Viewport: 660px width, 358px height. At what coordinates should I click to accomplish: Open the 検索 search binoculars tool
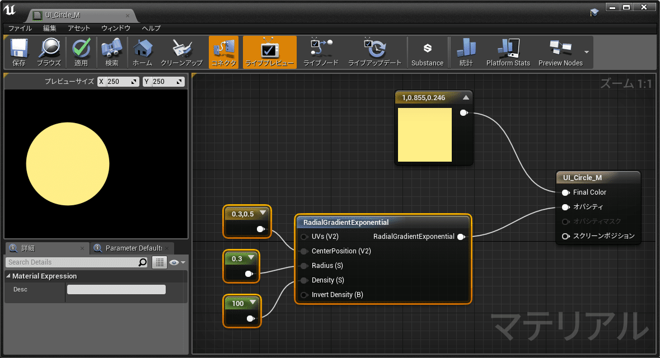tap(112, 52)
